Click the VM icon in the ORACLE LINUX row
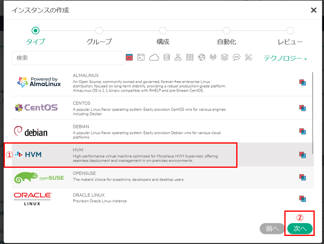The image size is (324, 244). point(303,199)
